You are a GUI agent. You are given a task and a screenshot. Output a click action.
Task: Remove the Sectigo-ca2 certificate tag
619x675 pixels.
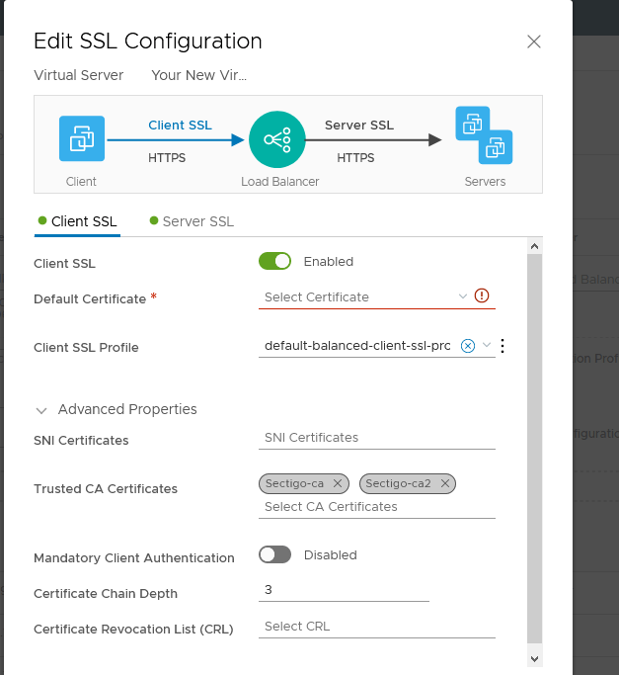(x=445, y=483)
